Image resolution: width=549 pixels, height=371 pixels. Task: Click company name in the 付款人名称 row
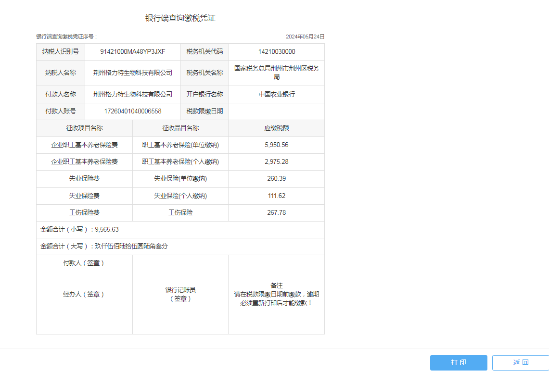(133, 94)
